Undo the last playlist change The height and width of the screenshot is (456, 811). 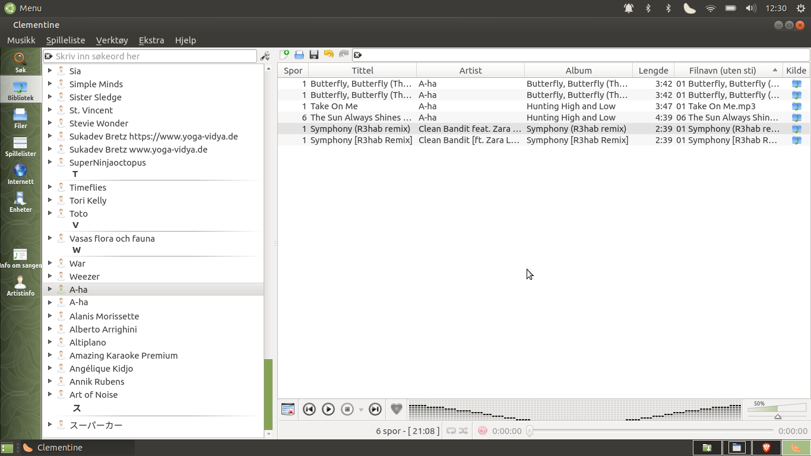pos(328,54)
